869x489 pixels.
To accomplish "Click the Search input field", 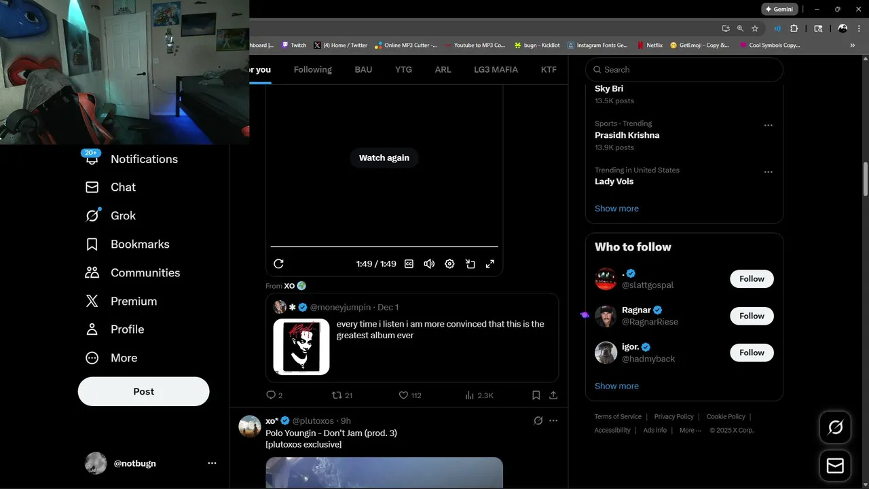I will (684, 69).
